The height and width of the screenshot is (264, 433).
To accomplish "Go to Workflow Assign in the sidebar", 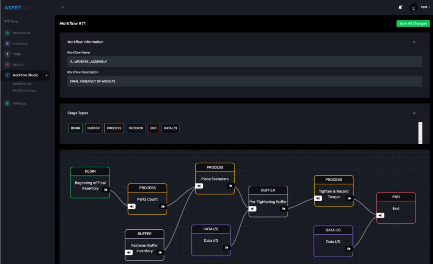I will (x=24, y=91).
